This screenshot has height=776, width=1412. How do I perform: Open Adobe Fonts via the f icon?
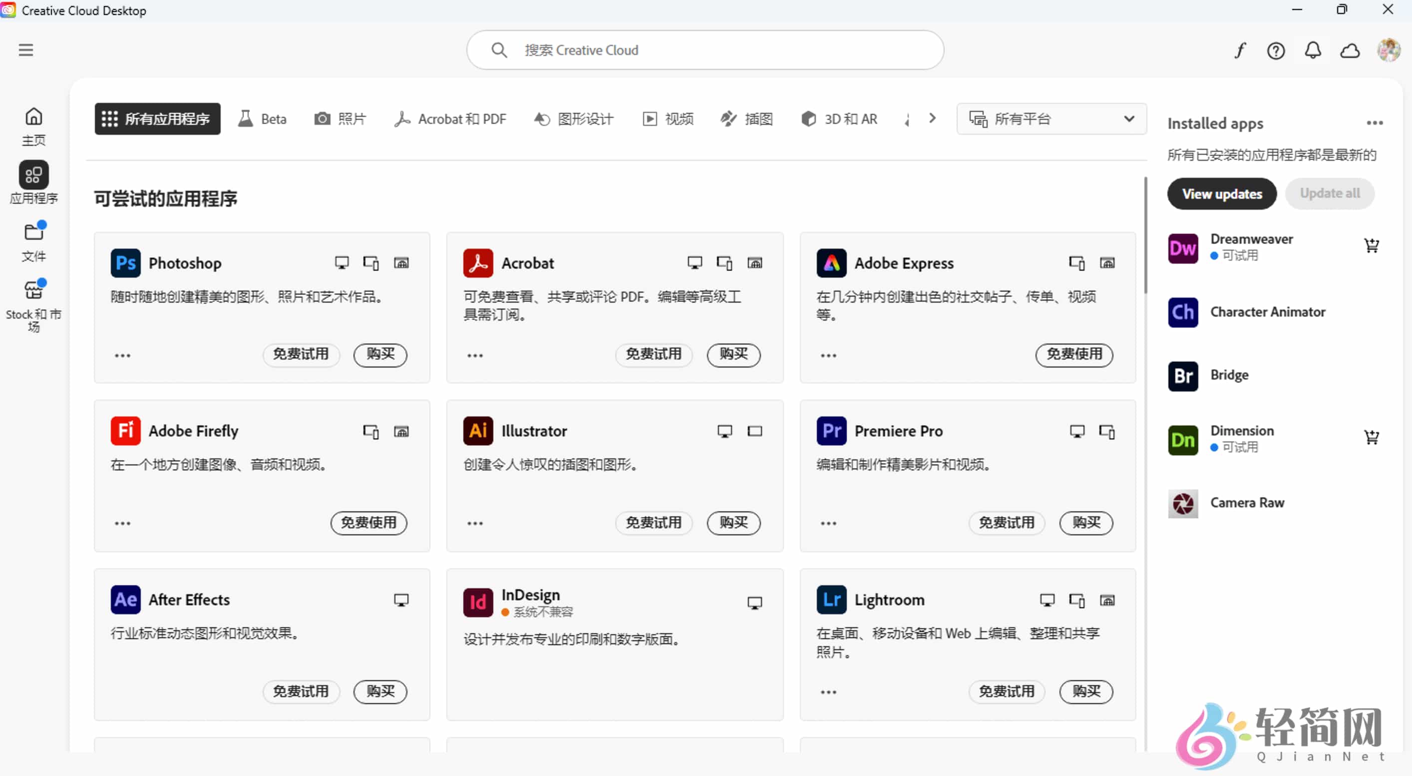click(1240, 50)
